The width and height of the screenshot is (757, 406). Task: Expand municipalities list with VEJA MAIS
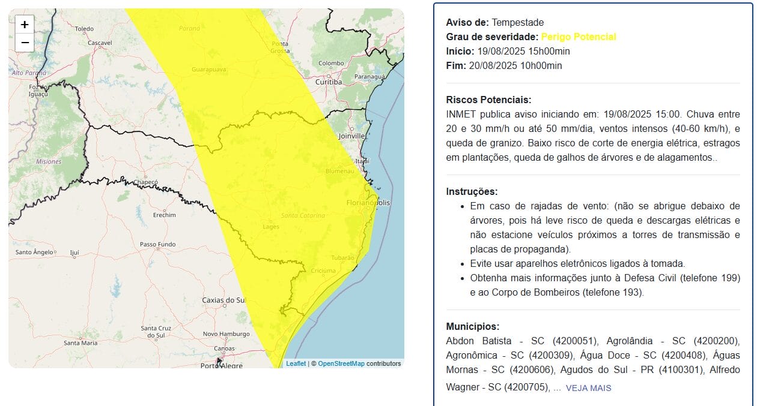(x=588, y=388)
